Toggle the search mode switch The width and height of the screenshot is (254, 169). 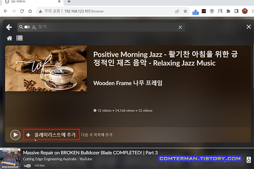27,27
